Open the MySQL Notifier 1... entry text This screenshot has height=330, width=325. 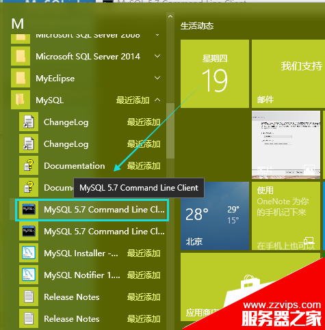point(82,275)
